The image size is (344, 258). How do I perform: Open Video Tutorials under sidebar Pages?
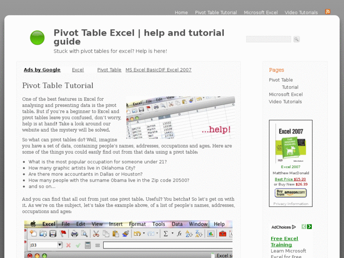pos(285,102)
